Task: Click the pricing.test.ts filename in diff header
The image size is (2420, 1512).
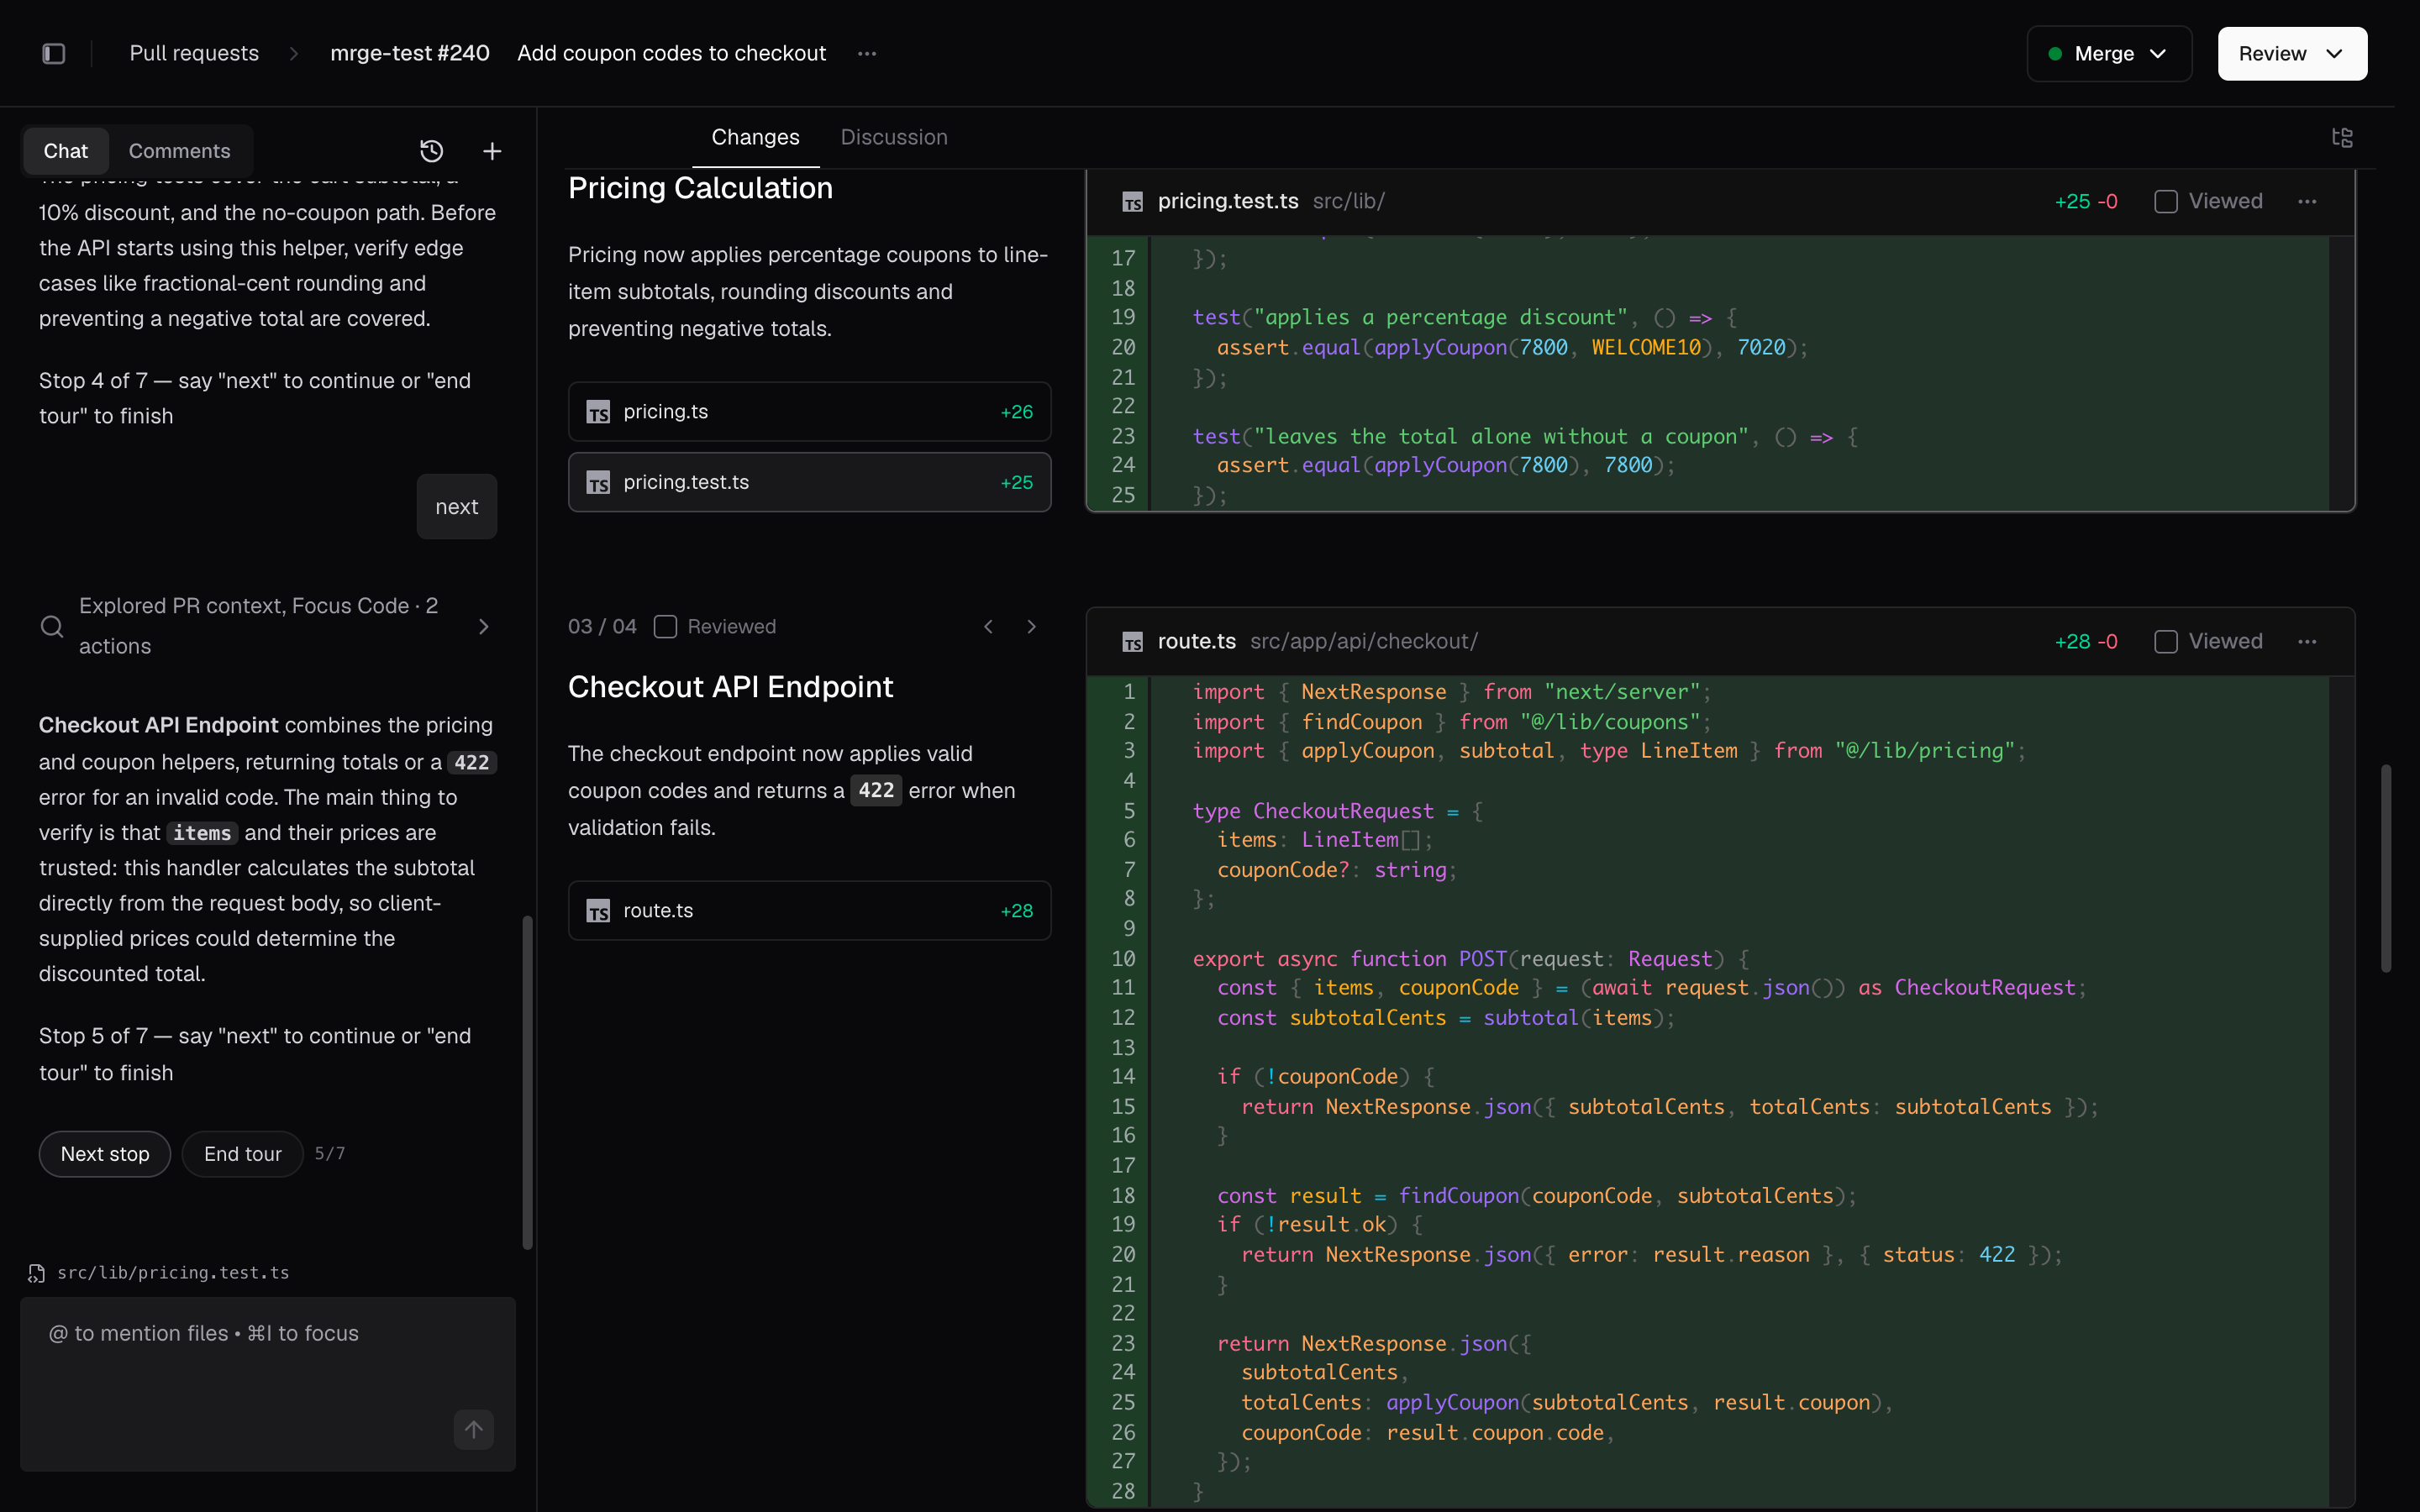Action: 1228,201
